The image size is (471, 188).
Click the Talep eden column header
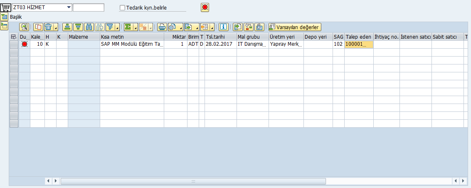[x=359, y=37]
